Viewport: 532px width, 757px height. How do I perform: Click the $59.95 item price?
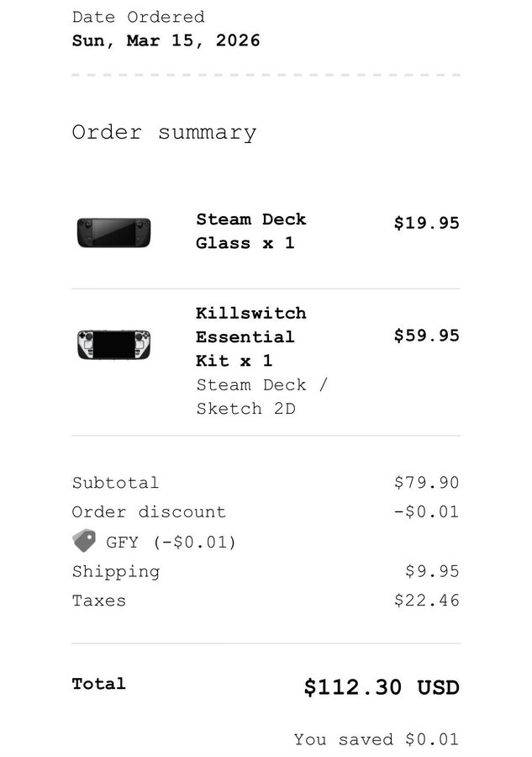[x=426, y=336]
